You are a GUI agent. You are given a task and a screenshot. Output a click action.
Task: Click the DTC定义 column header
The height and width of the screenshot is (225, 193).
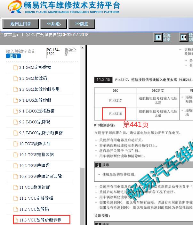click(158, 91)
